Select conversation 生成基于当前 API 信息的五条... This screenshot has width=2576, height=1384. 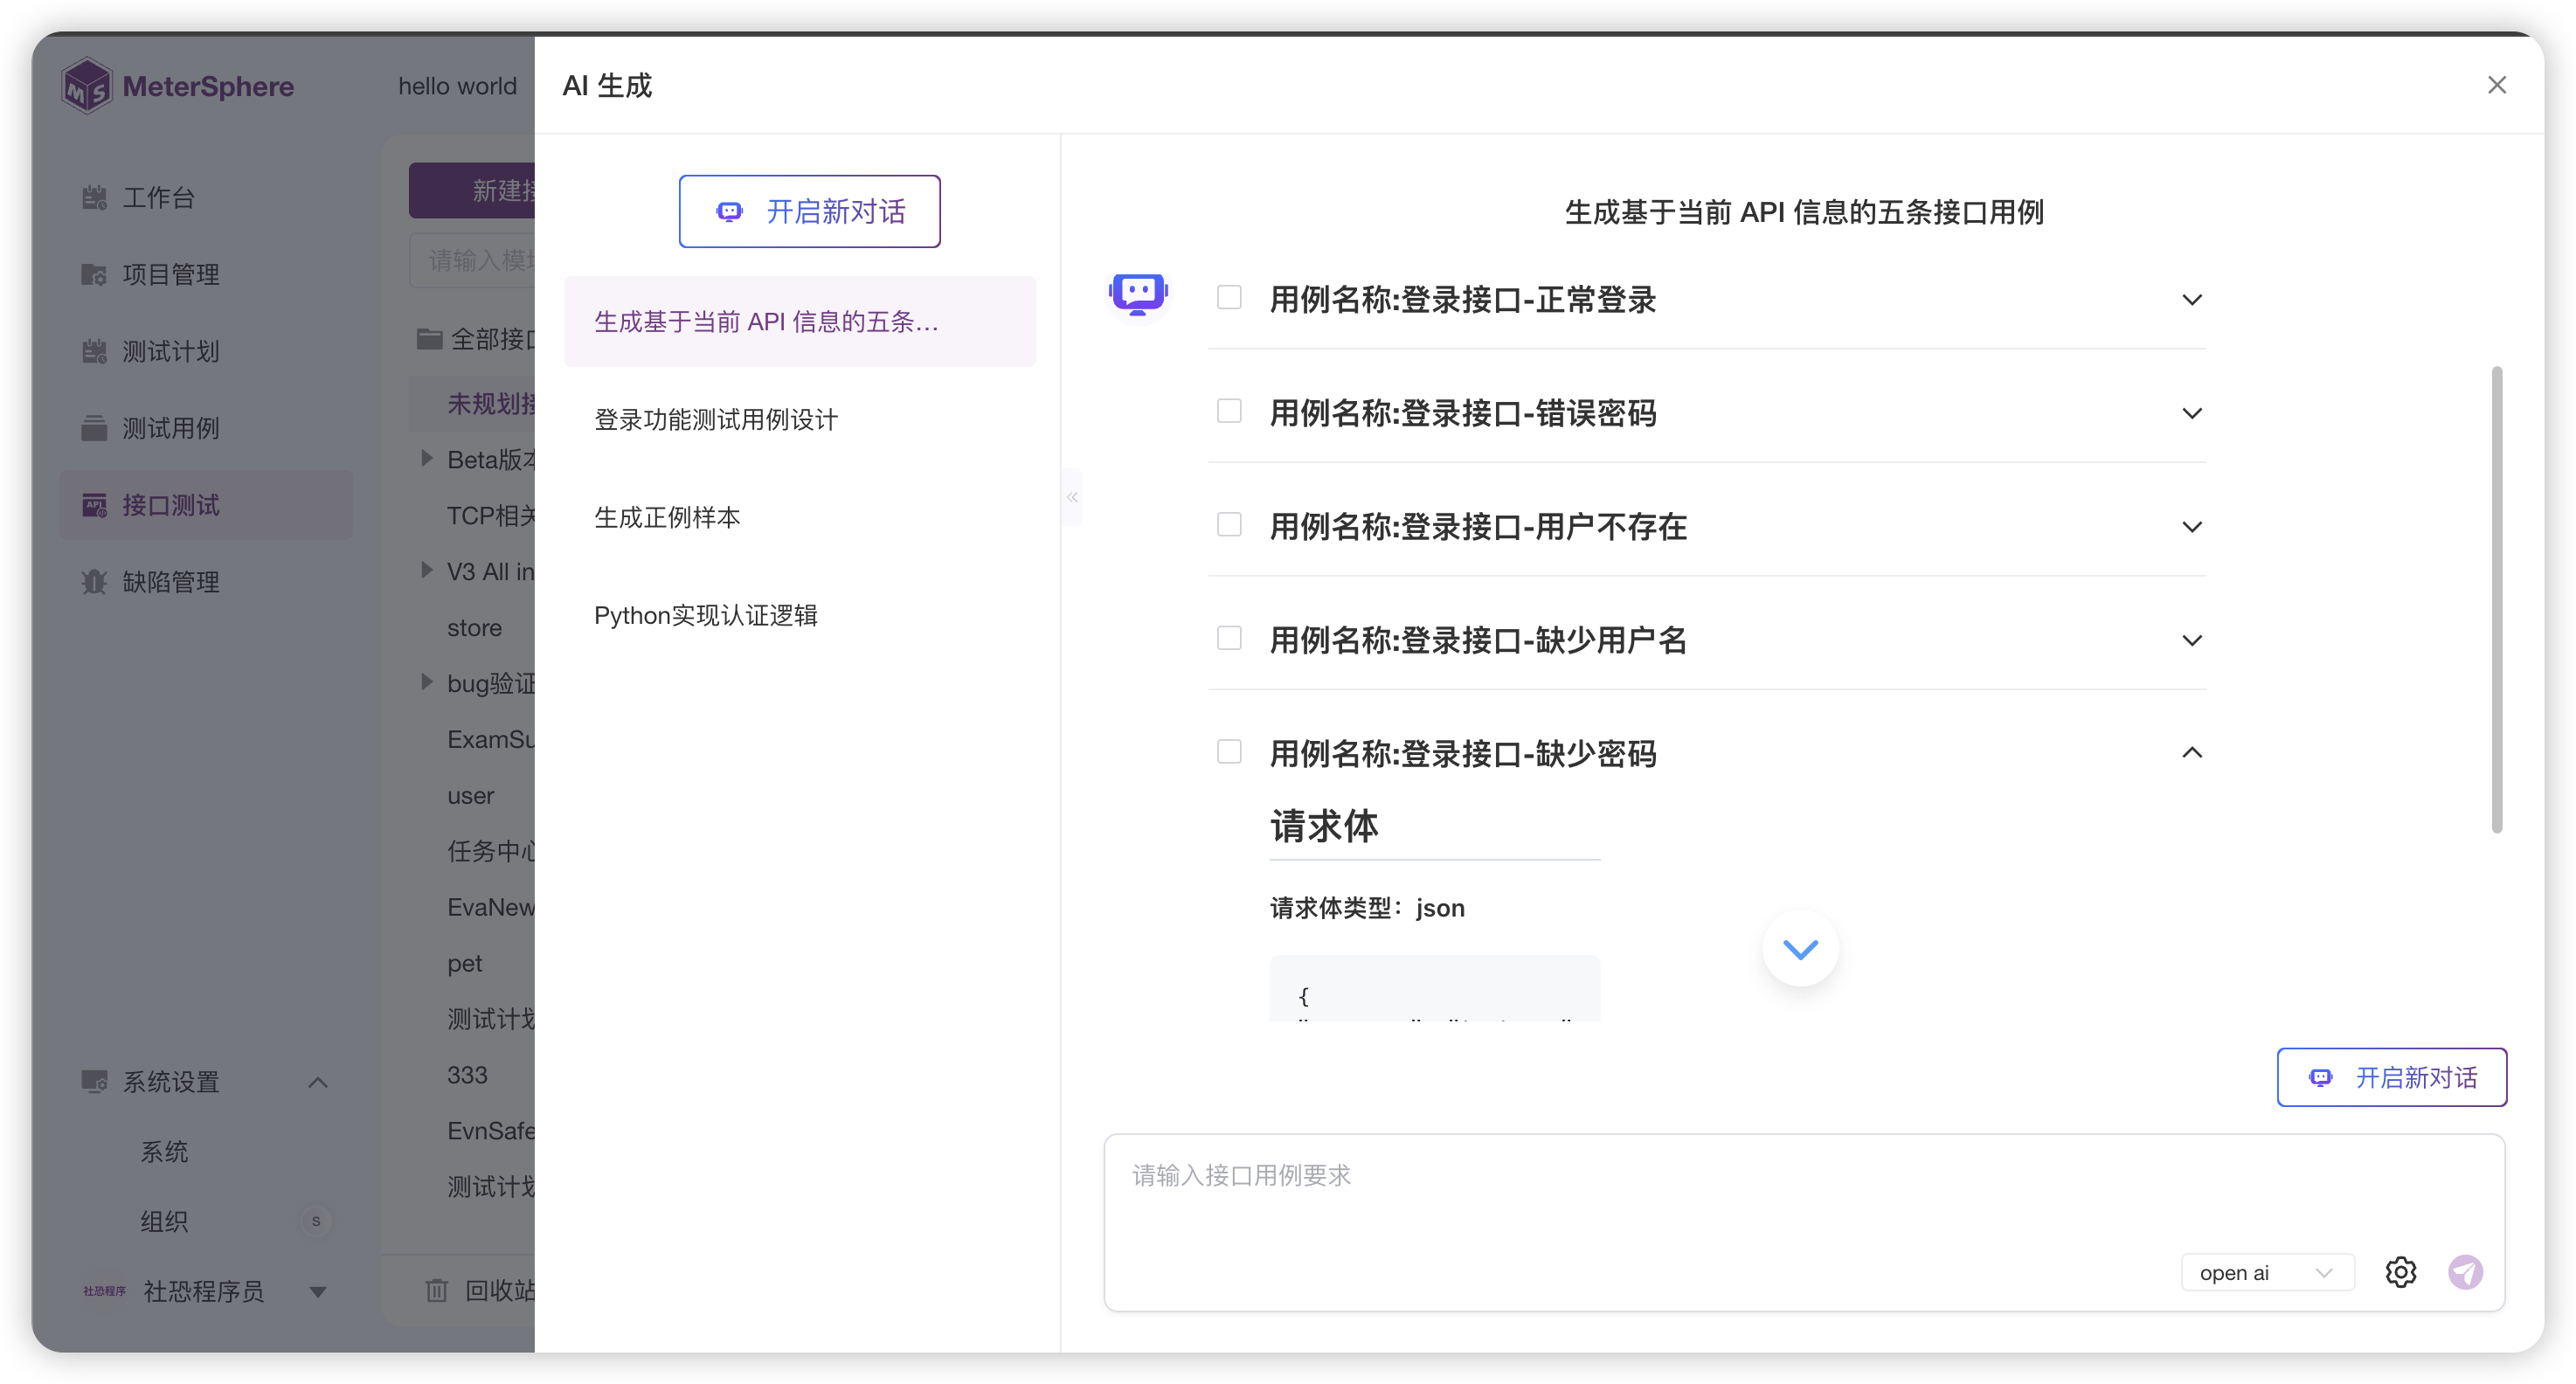(x=799, y=322)
